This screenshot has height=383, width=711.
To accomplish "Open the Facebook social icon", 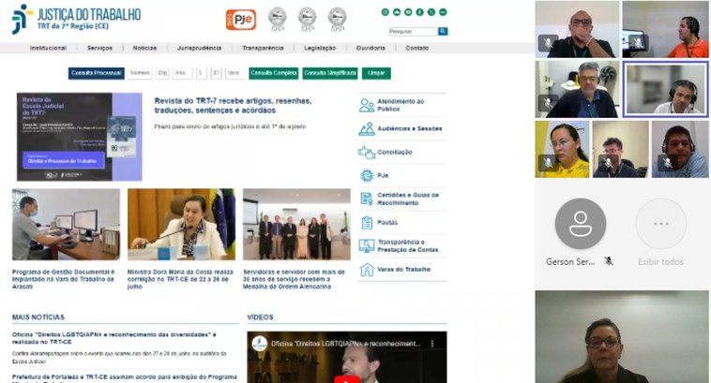I will 420,12.
